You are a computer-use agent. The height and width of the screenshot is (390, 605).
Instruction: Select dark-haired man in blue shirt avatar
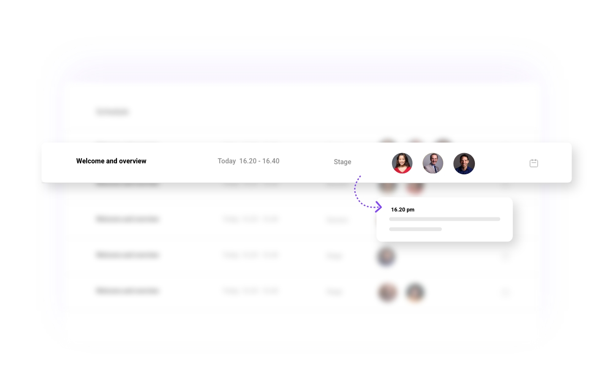coord(464,163)
